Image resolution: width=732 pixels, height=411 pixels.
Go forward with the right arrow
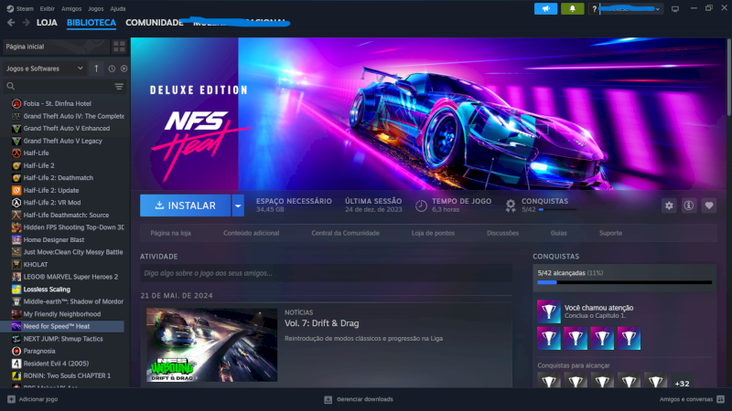pyautogui.click(x=27, y=22)
